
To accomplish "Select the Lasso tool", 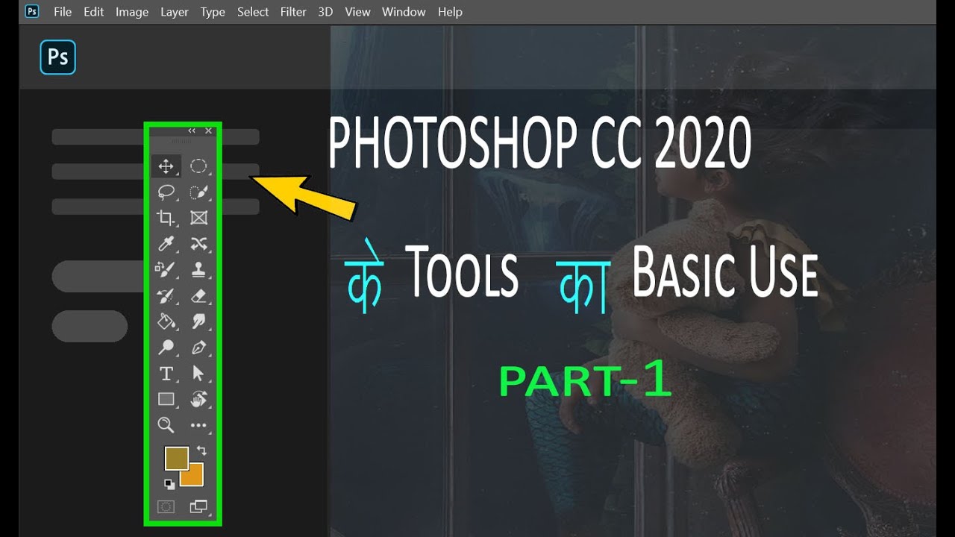I will [166, 192].
